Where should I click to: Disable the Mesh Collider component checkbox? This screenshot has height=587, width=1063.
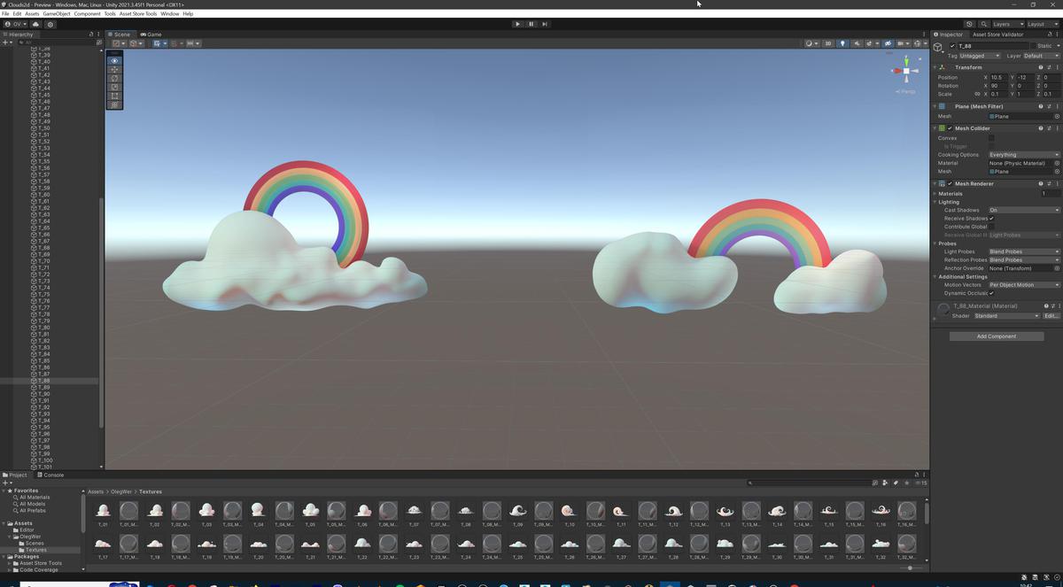pyautogui.click(x=949, y=127)
